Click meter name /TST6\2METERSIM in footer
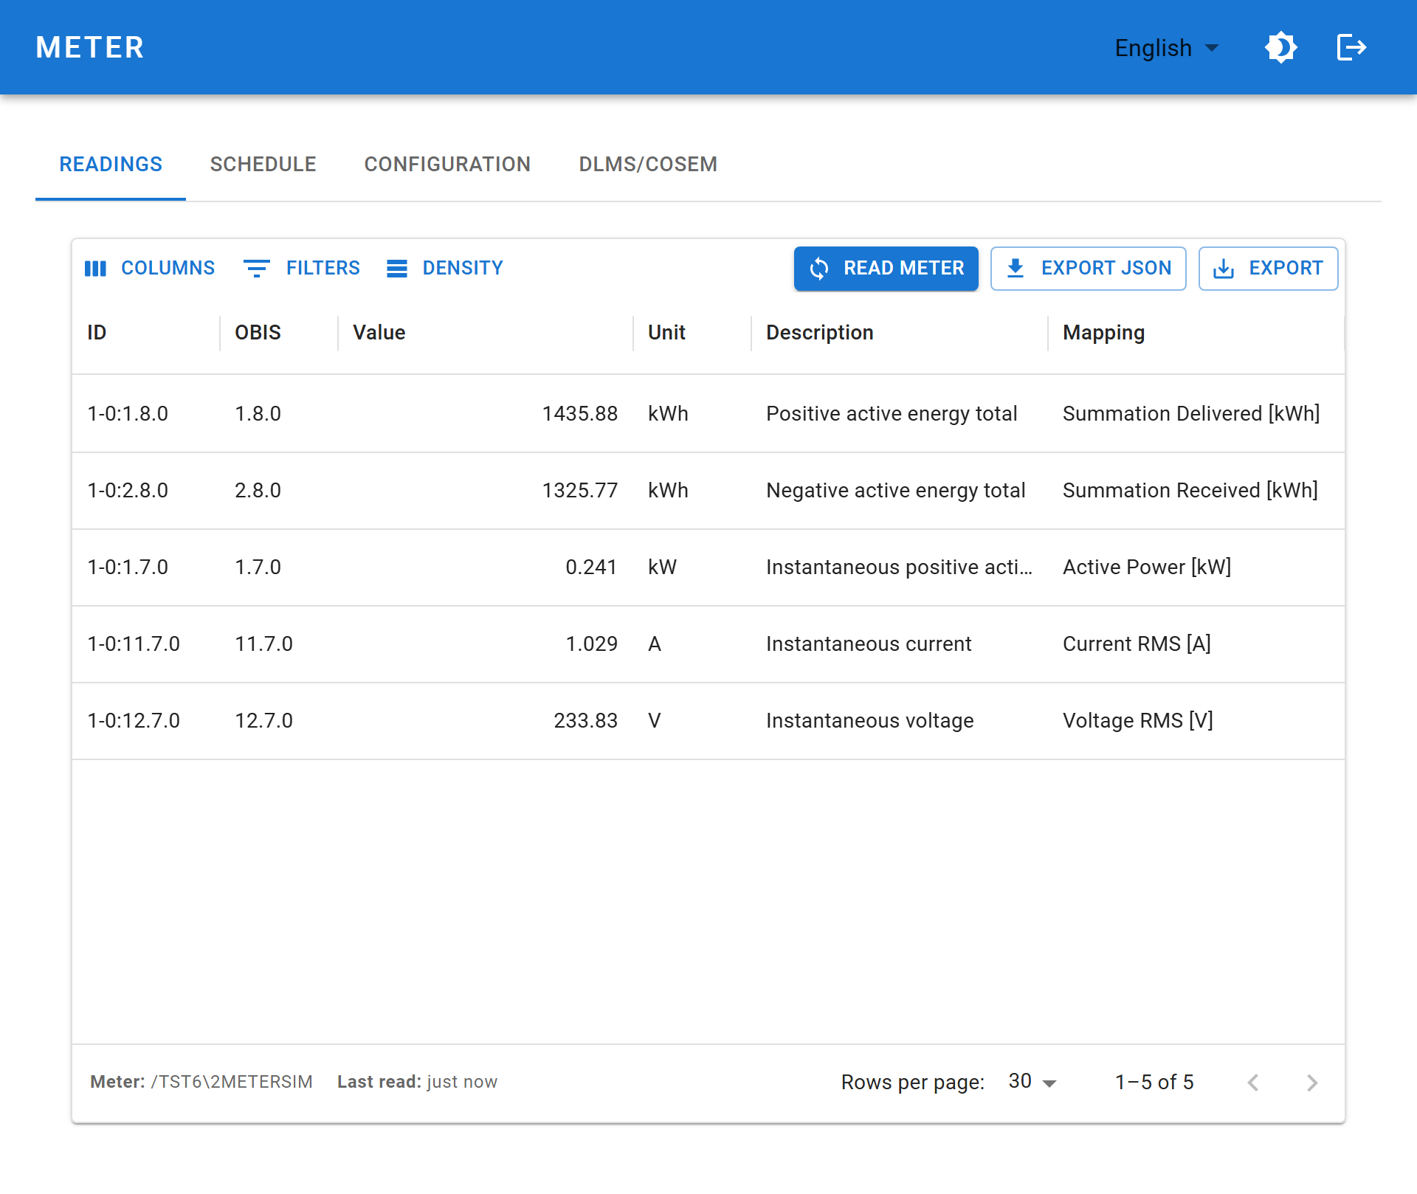The height and width of the screenshot is (1194, 1417). pos(232,1082)
